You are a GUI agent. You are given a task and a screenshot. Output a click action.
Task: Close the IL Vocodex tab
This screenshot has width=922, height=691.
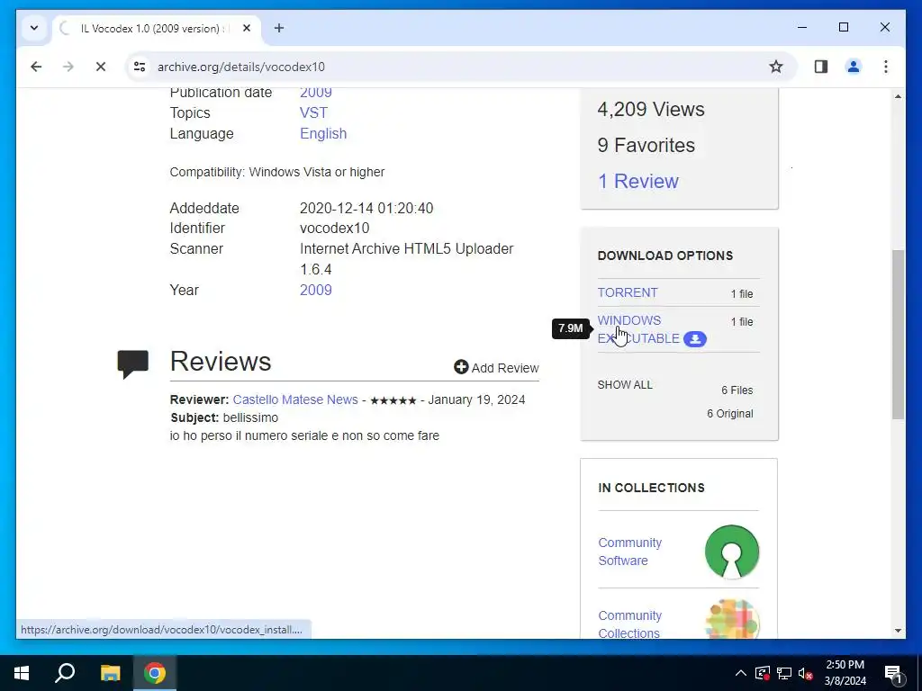[247, 28]
